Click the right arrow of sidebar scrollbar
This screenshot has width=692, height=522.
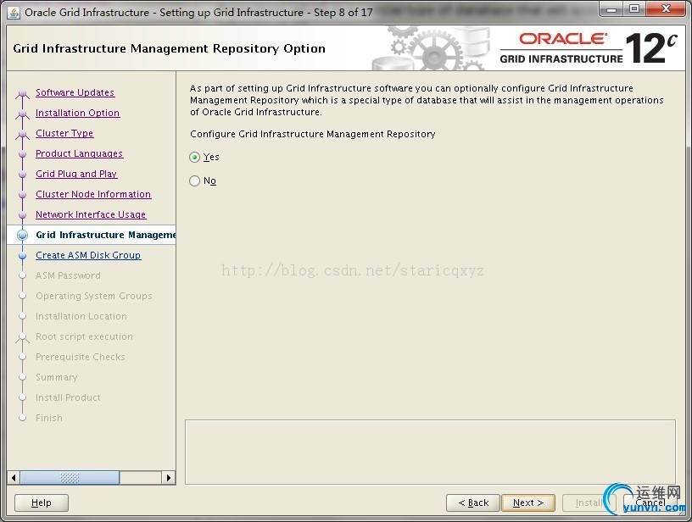[x=168, y=477]
